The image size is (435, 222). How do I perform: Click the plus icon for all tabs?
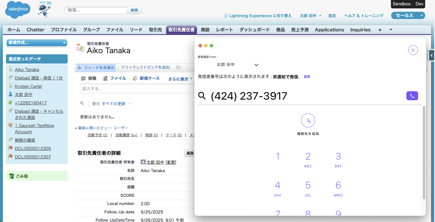380,30
